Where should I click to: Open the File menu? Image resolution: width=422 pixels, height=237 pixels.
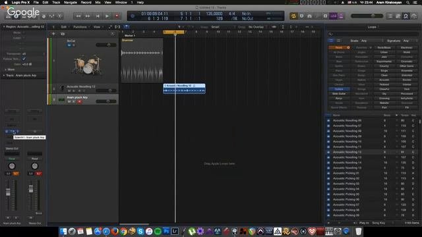36,3
